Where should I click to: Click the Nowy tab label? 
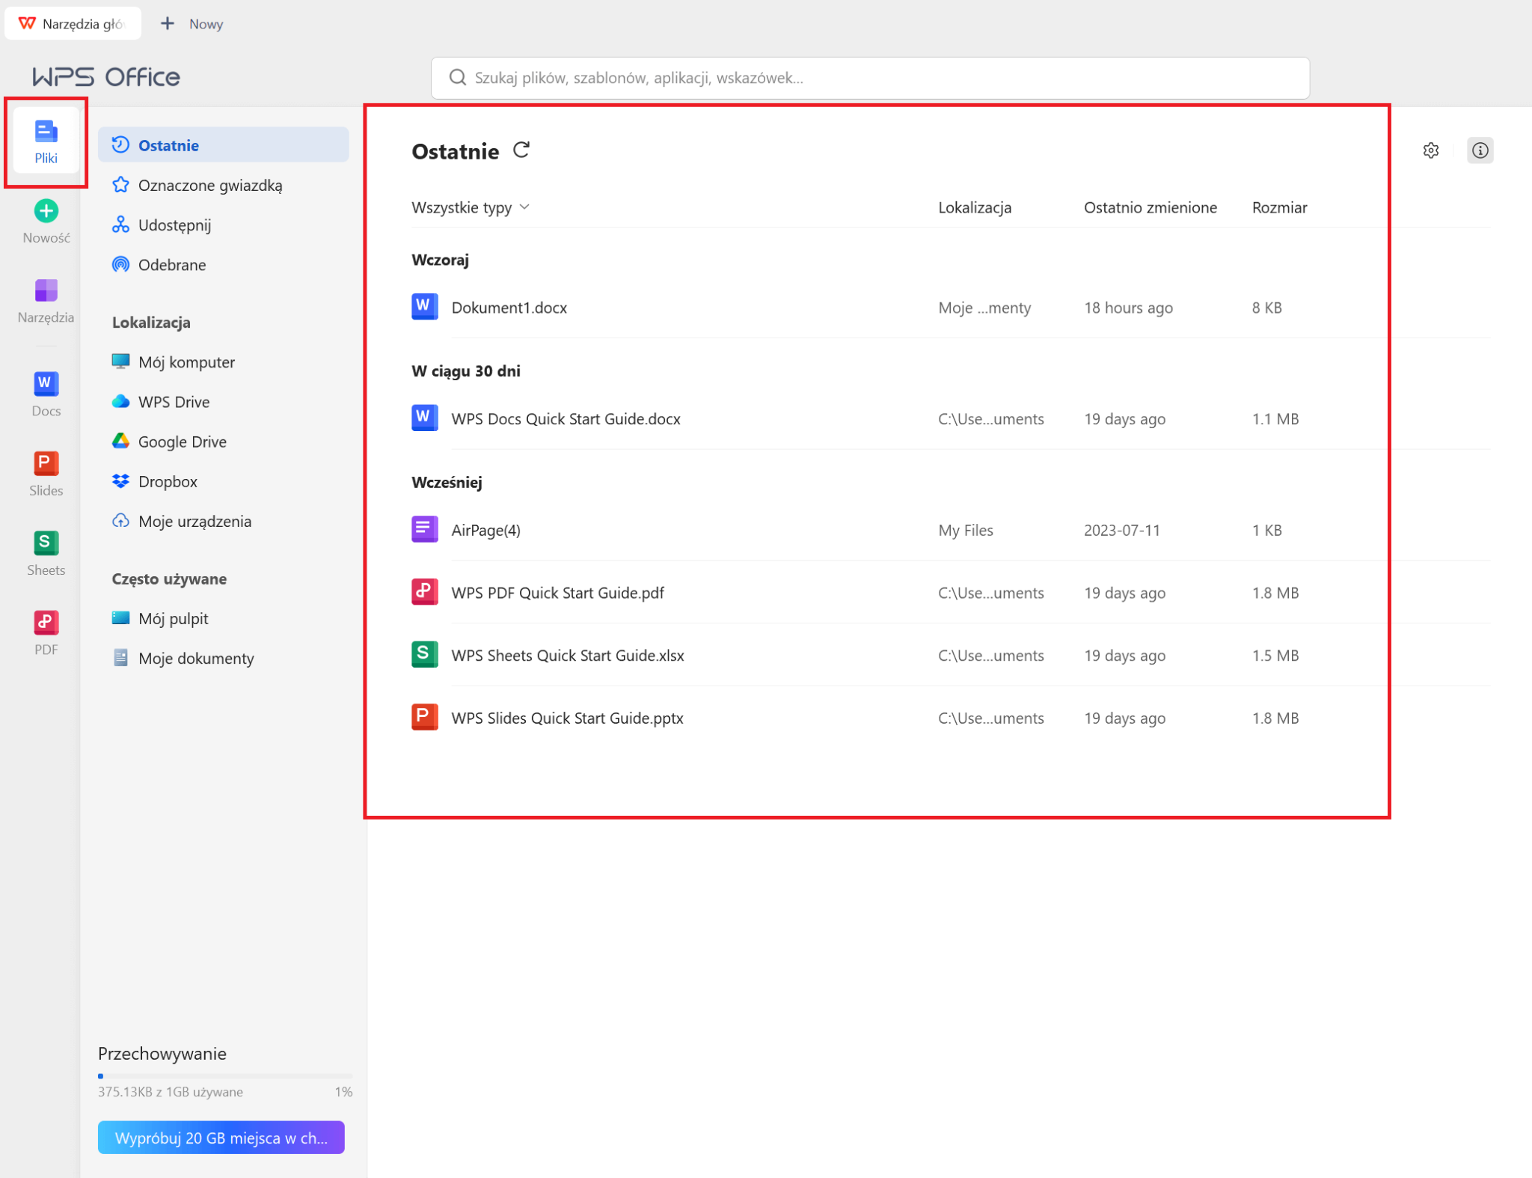(x=206, y=24)
